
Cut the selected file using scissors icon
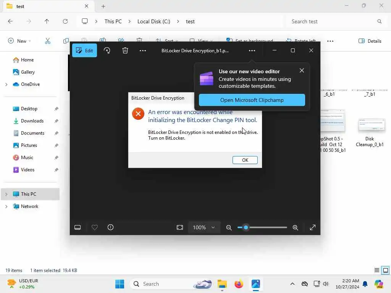(48, 41)
